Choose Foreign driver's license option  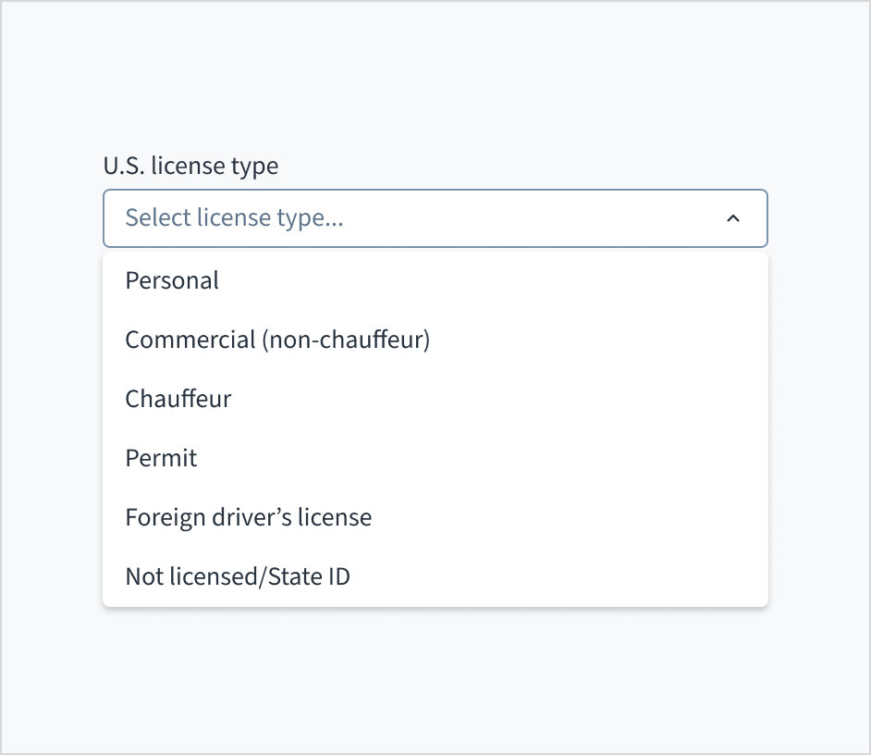point(249,517)
